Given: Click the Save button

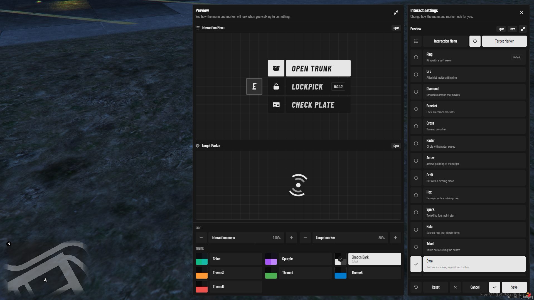Looking at the screenshot, I should pyautogui.click(x=514, y=287).
